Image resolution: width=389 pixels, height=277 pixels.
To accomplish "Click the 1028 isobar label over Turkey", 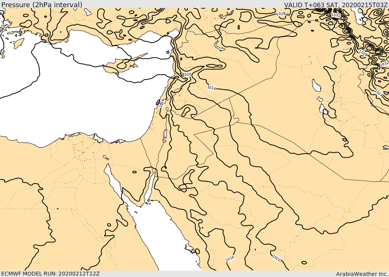I will pos(281,14).
